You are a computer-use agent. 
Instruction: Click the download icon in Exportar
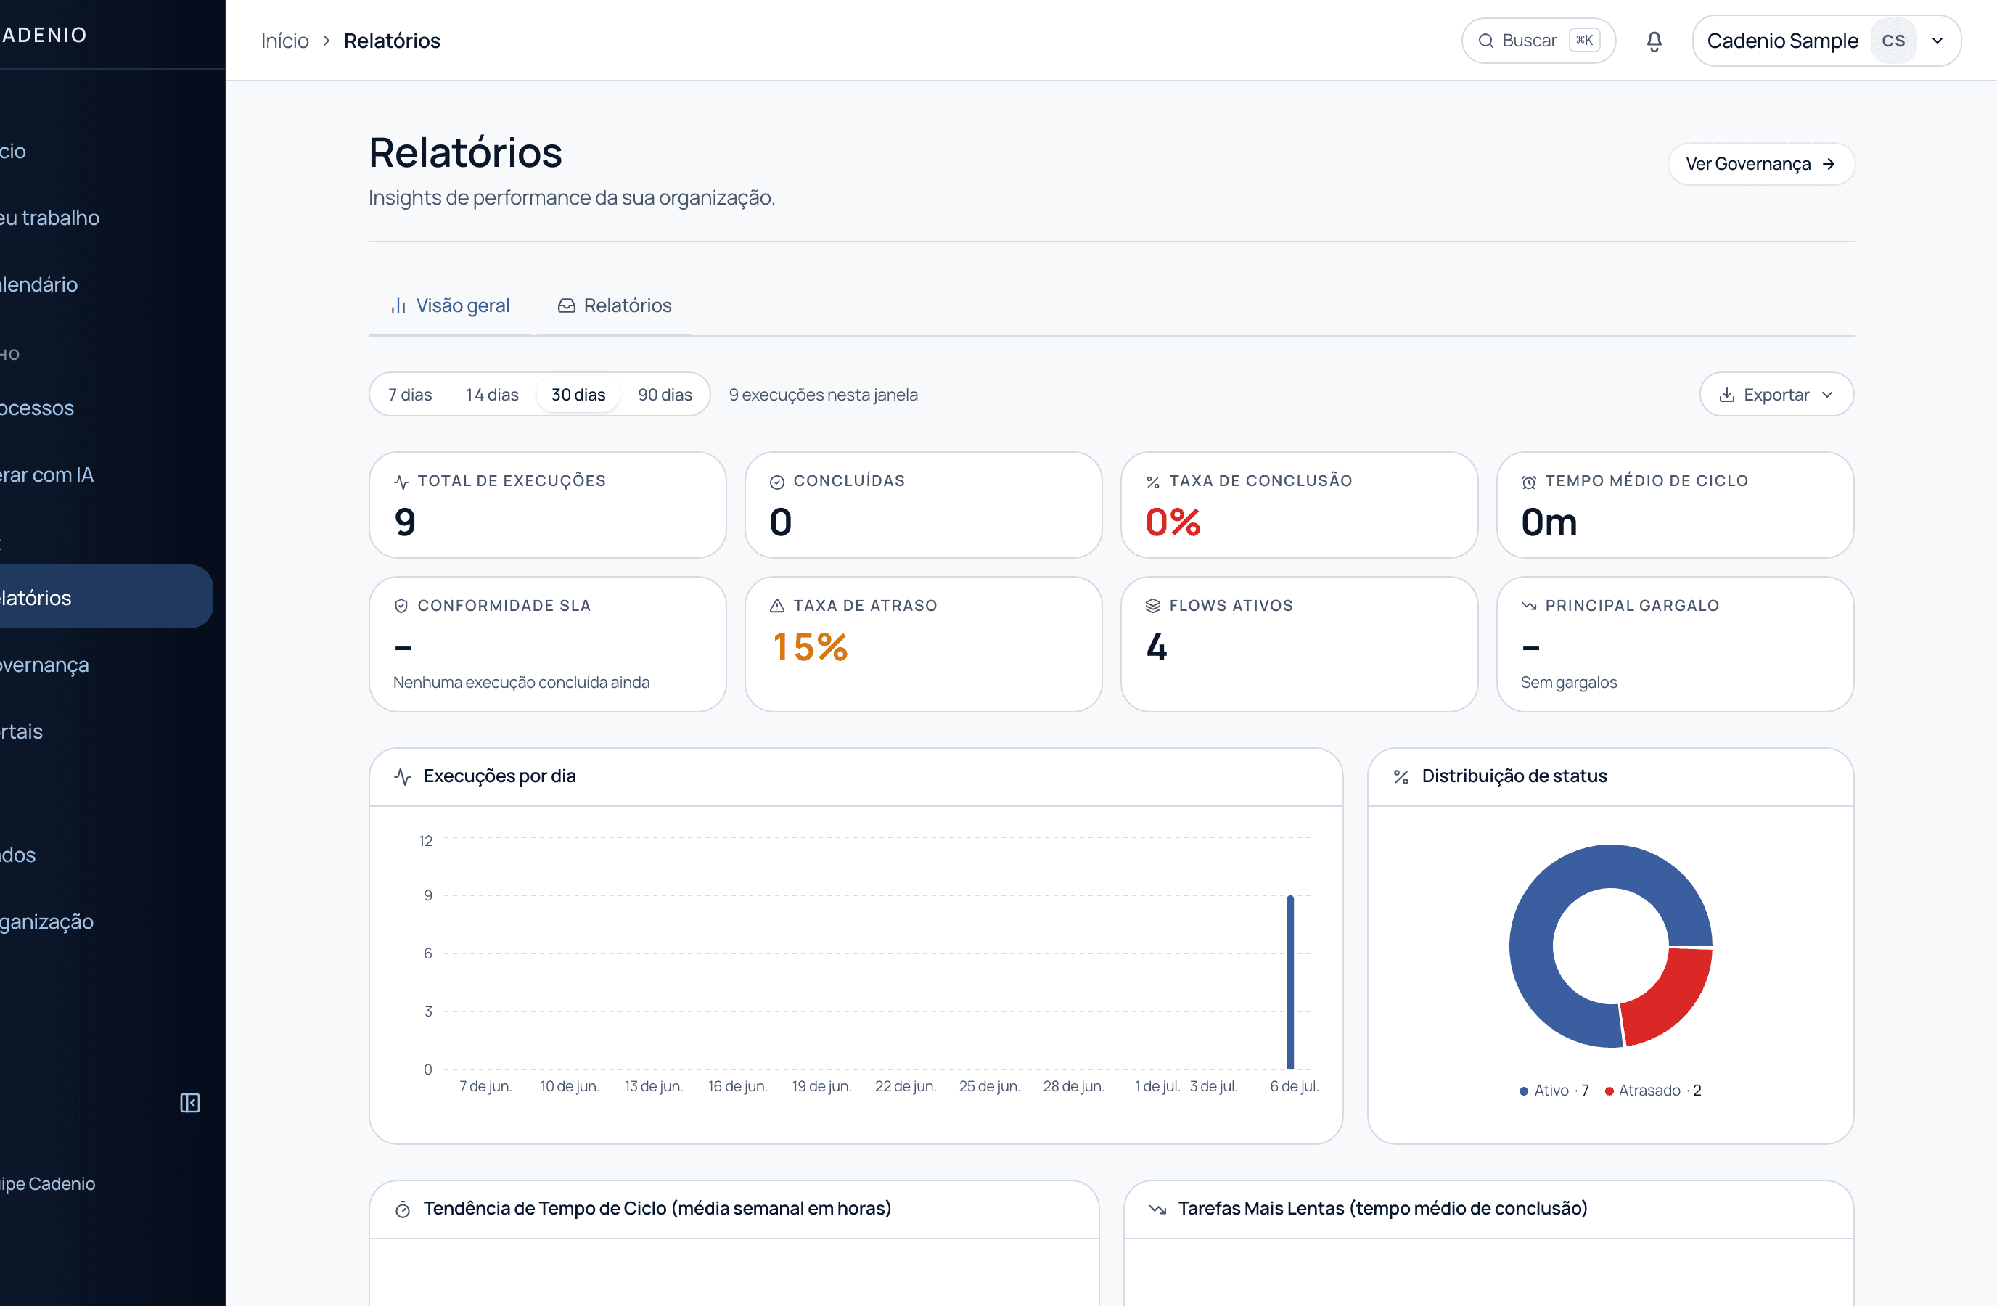pyautogui.click(x=1726, y=395)
